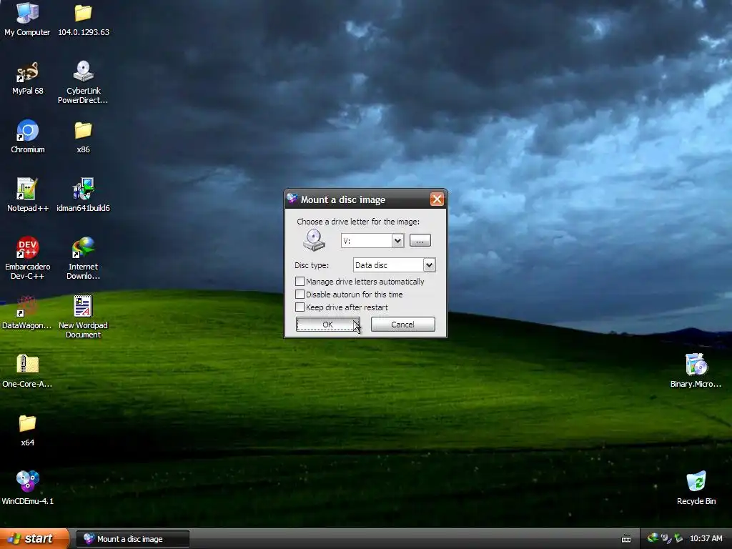Open the Disc type dropdown arrow
The image size is (732, 549).
(429, 265)
